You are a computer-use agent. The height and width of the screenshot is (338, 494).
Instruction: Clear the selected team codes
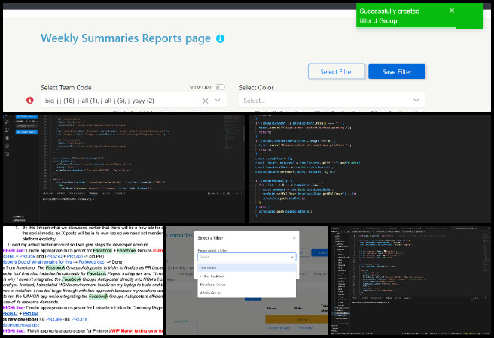coord(206,100)
